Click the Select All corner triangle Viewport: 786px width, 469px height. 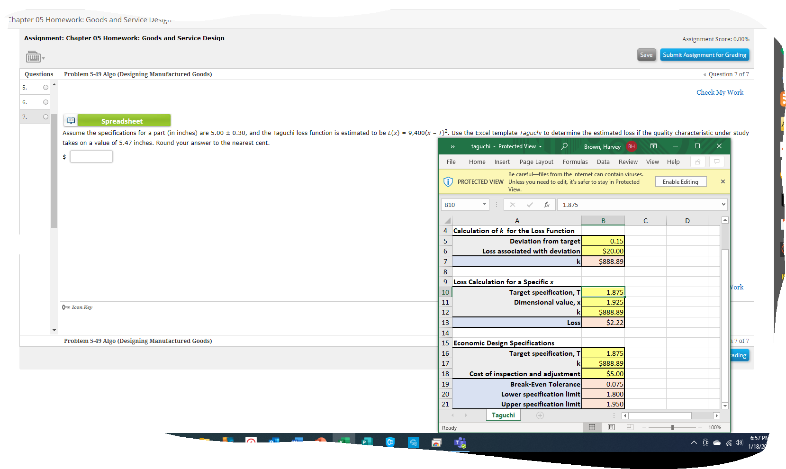click(x=447, y=221)
